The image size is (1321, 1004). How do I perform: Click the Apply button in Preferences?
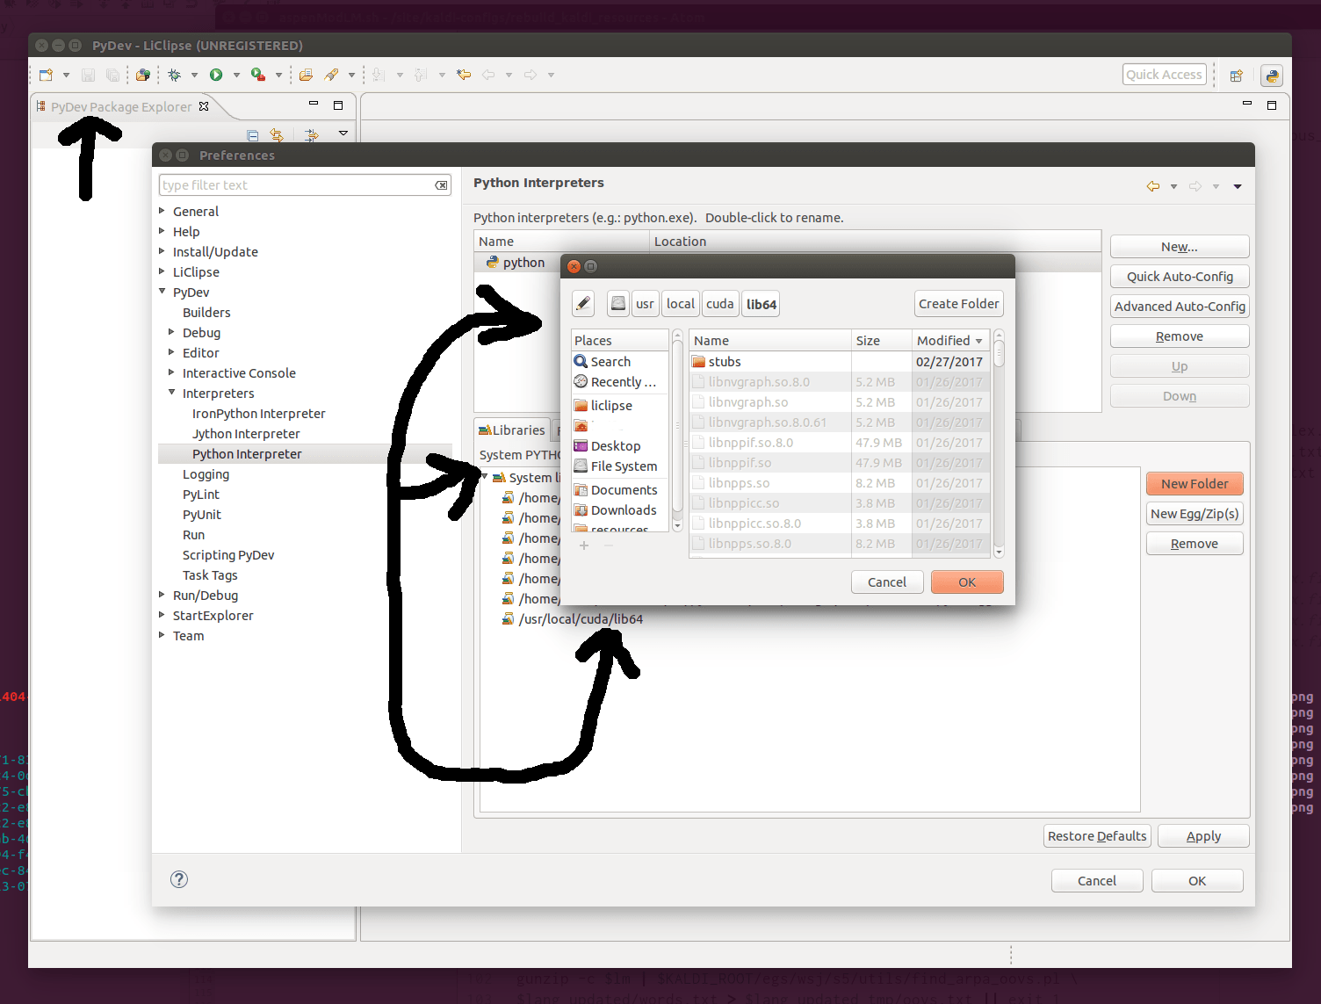tap(1203, 836)
